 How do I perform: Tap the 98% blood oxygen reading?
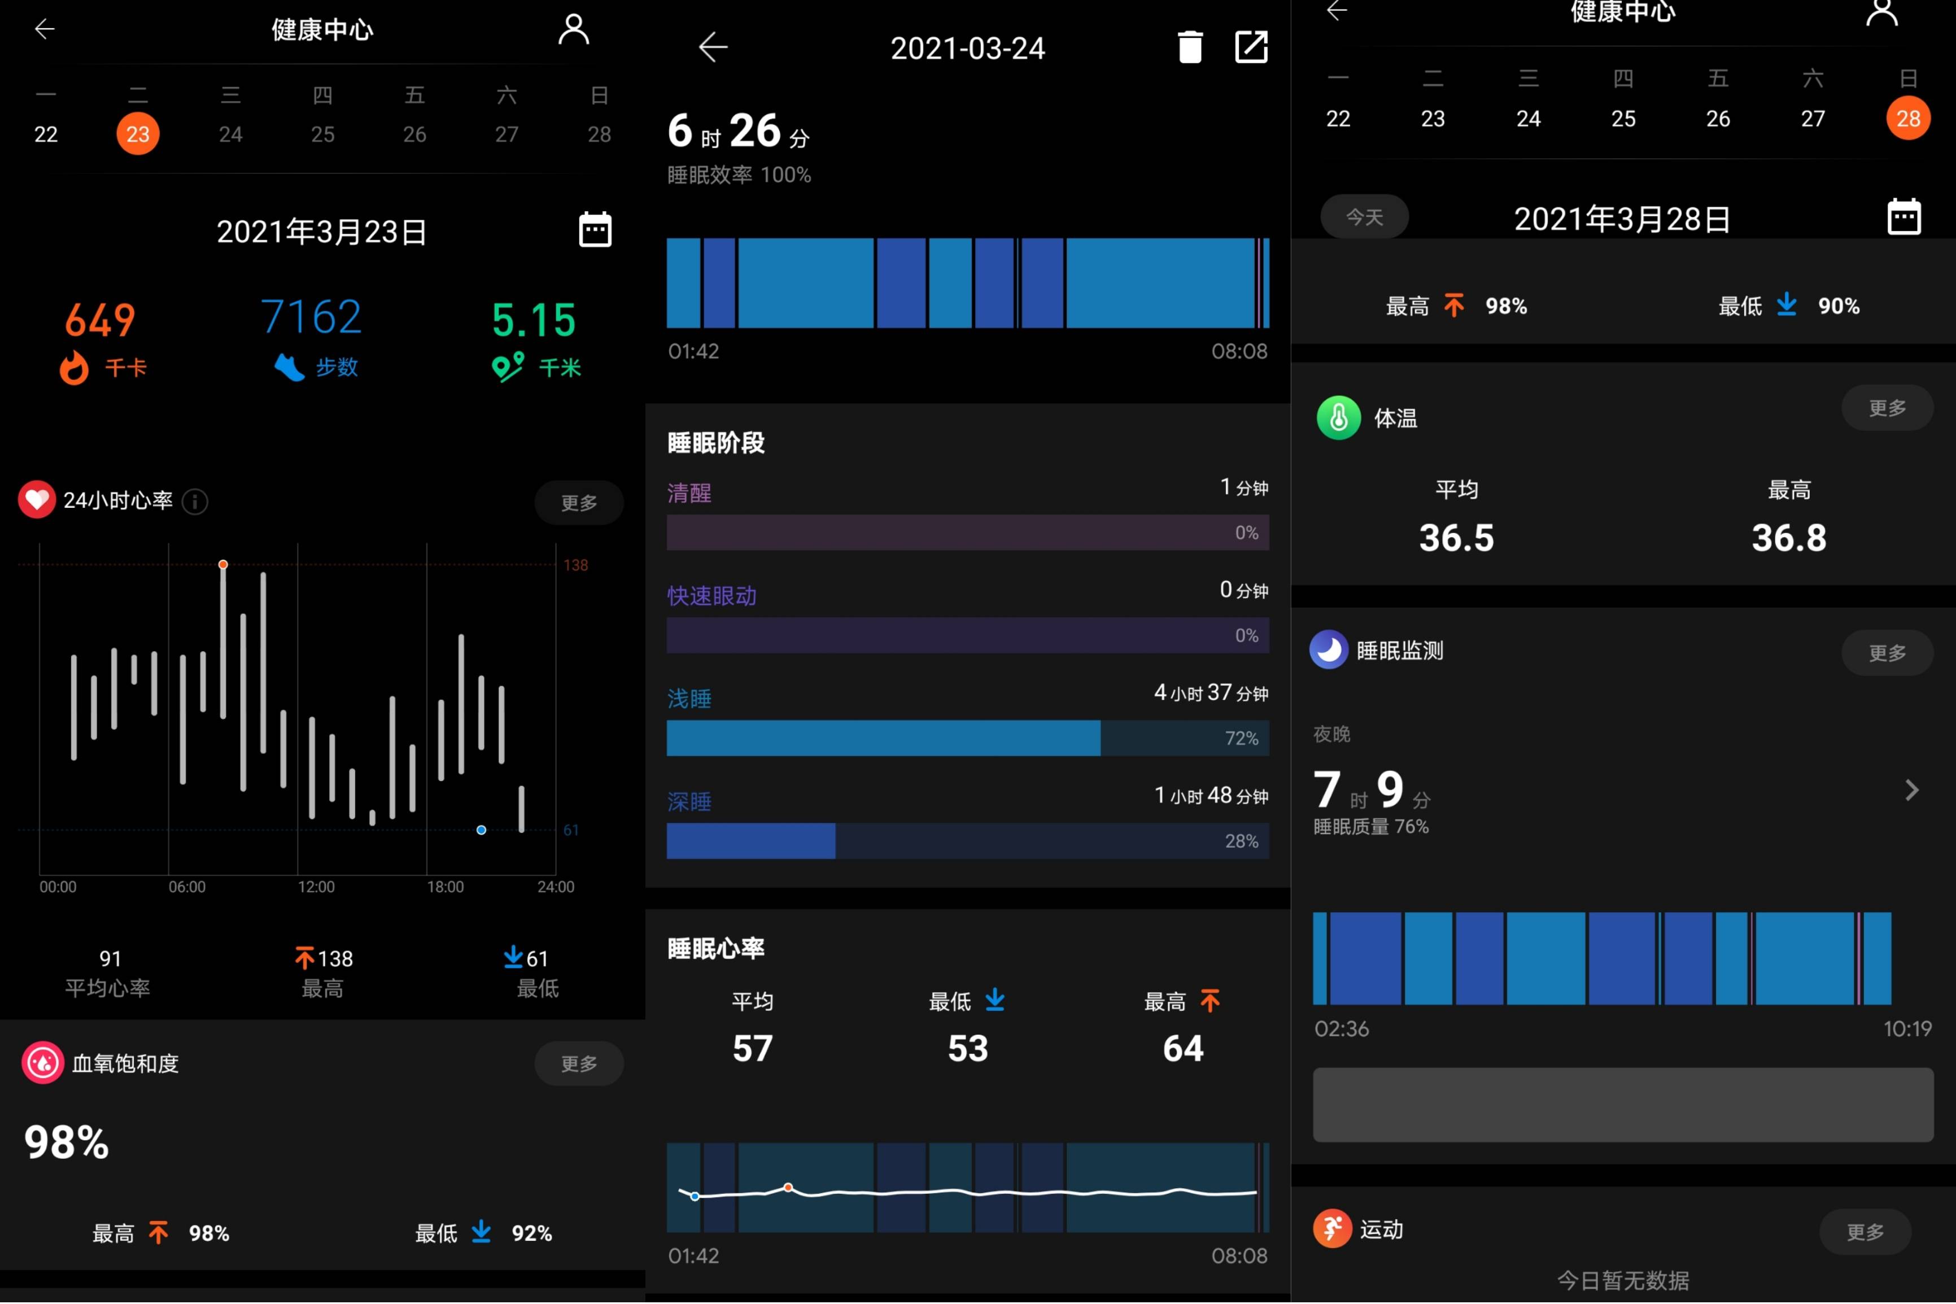67,1142
